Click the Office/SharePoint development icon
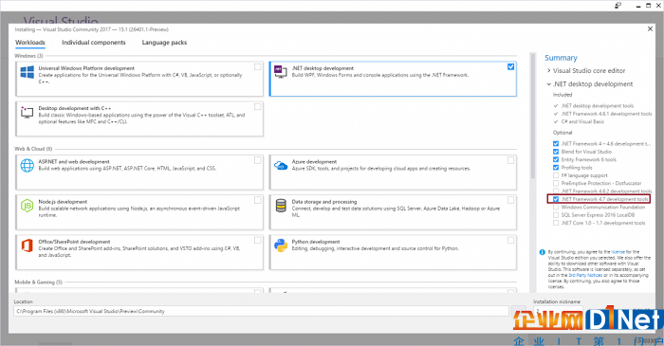The image size is (664, 346). pos(28,246)
